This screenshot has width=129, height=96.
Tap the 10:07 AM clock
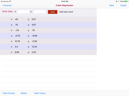pyautogui.click(x=65, y=1)
